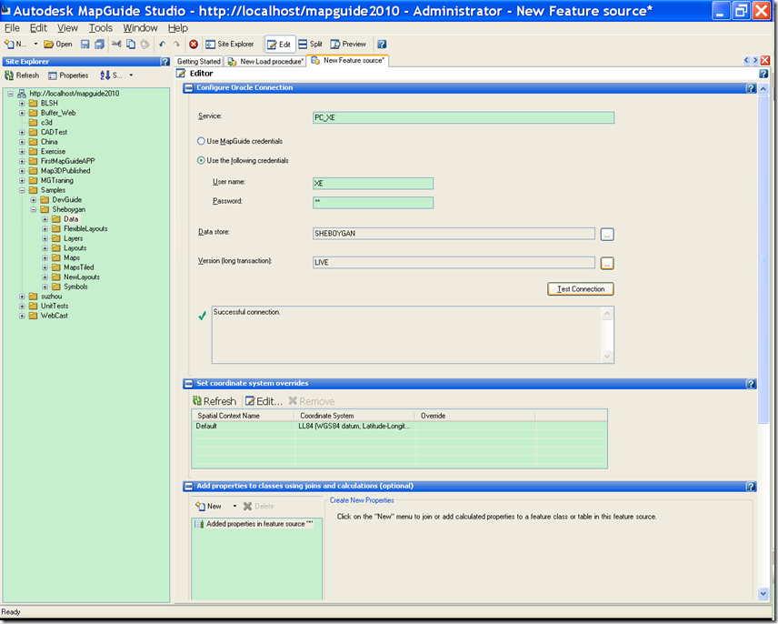Click the Save All icon
Viewport: 778px width, 624px height.
[x=99, y=45]
